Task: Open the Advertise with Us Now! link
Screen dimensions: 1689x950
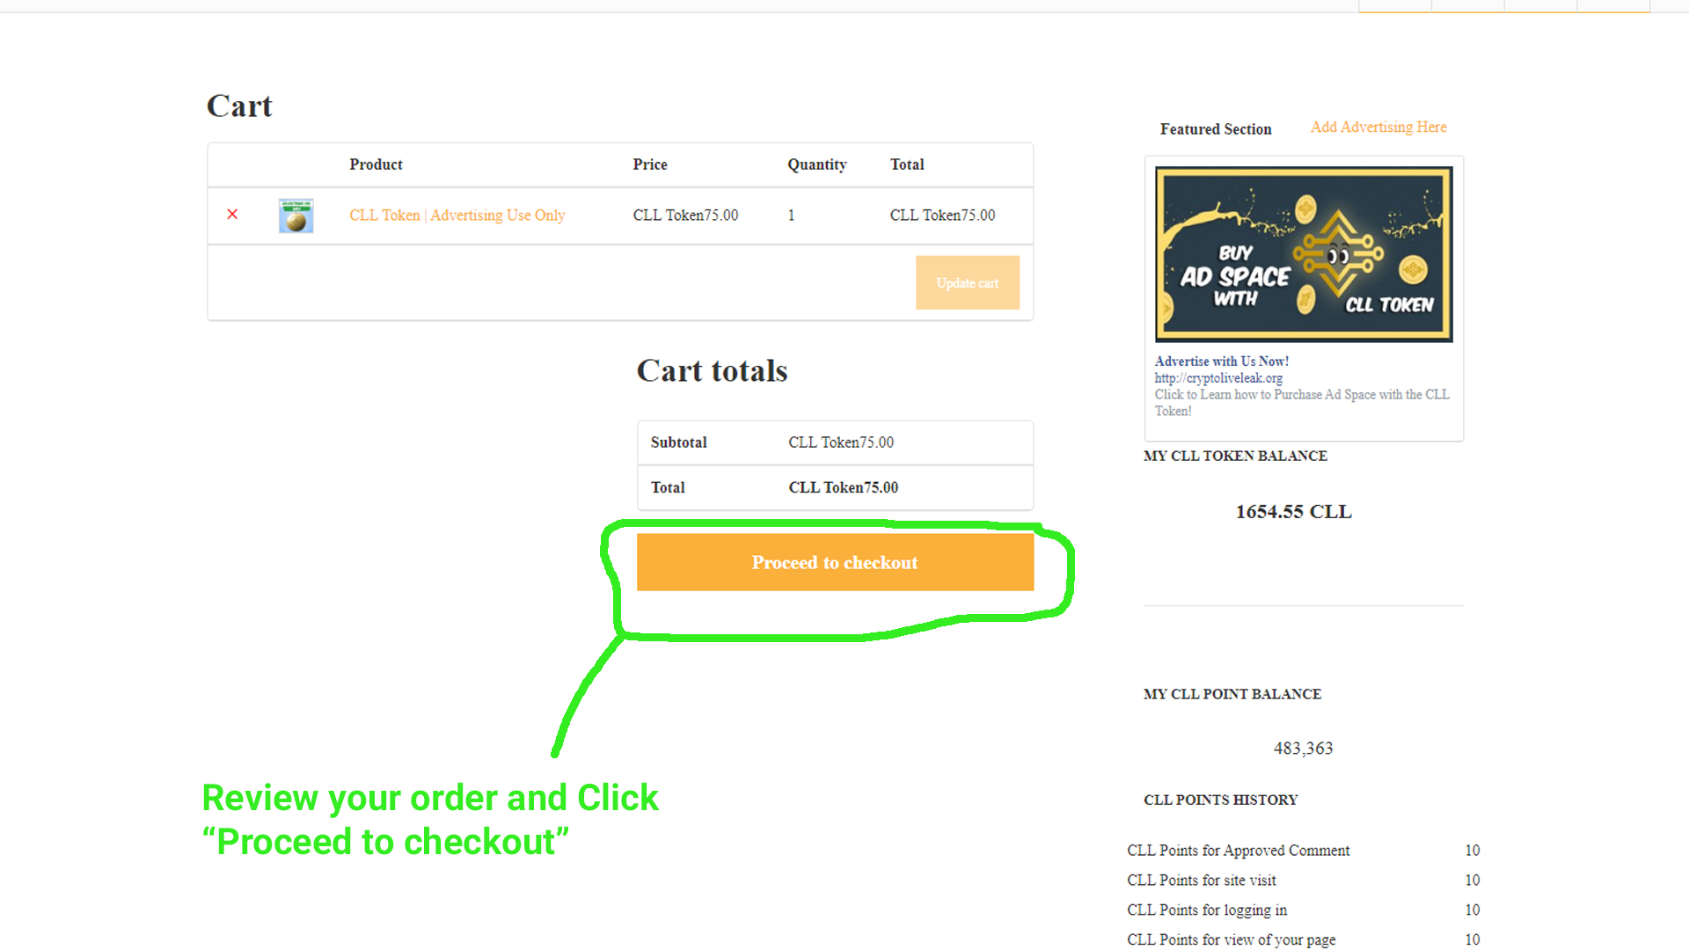Action: [1222, 362]
